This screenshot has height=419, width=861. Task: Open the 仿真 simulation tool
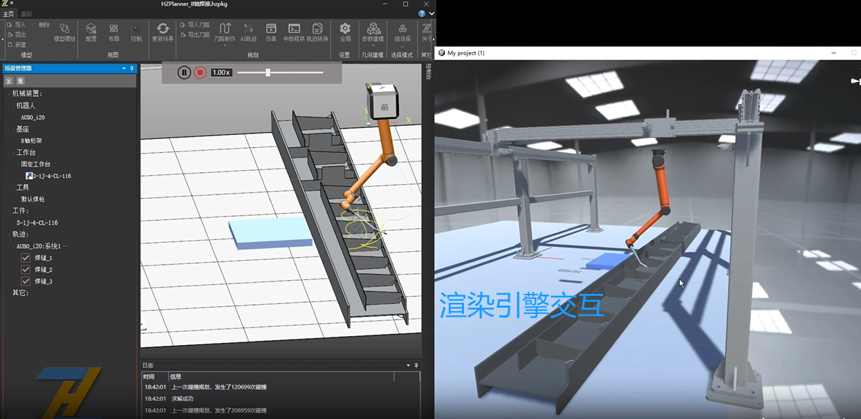271,32
